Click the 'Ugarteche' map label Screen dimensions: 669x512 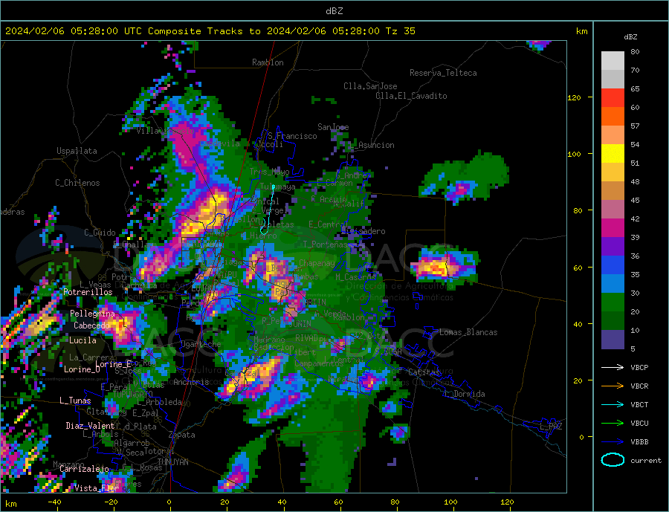click(201, 344)
